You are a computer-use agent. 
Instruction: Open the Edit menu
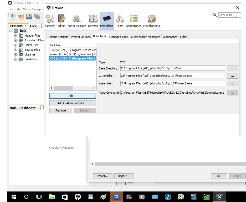[x=18, y=9]
